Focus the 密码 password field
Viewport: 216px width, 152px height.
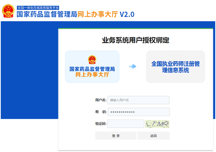coord(139,112)
